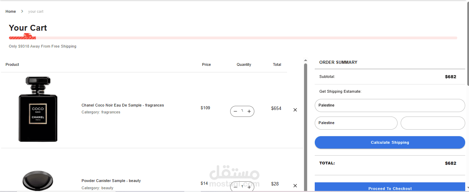Image resolution: width=469 pixels, height=192 pixels.
Task: Open the smaller Palestine field below
Action: [x=356, y=123]
